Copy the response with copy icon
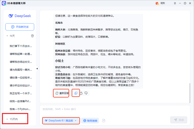This screenshot has width=194, height=129. (76, 93)
